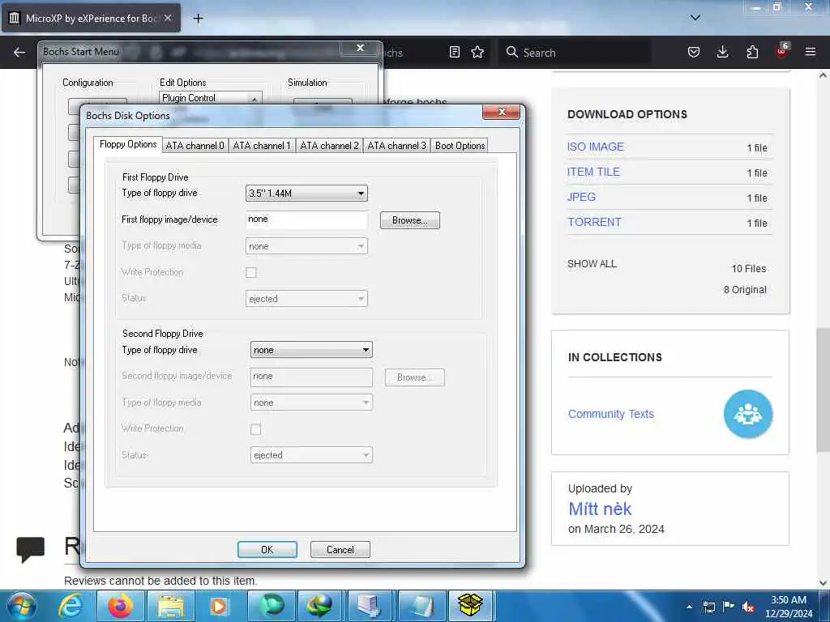This screenshot has width=830, height=622.
Task: Open the Pocket save icon
Action: (x=694, y=52)
